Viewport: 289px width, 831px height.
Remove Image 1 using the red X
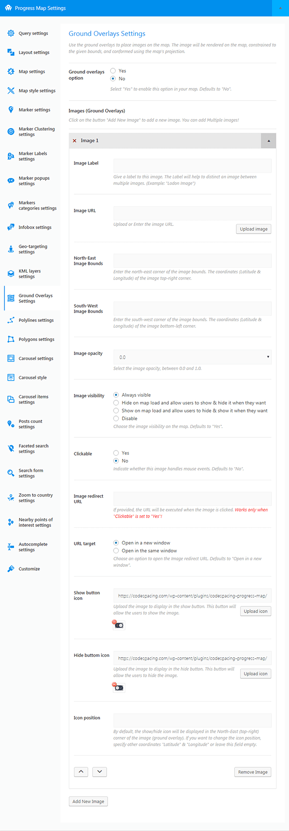pos(74,141)
